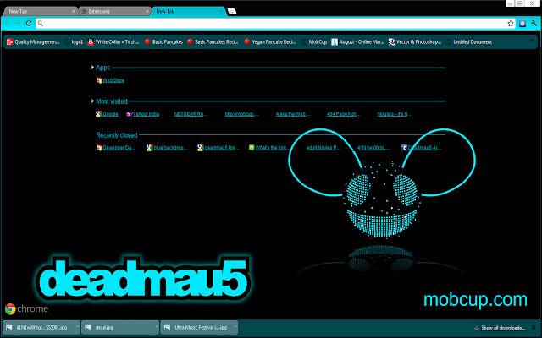Open the Basic Pancakes bookmark
This screenshot has width=542, height=338.
click(x=163, y=42)
